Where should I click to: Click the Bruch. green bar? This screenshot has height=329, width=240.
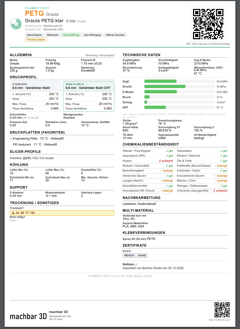tap(147, 97)
